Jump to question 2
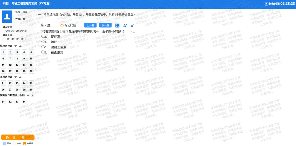Viewport: 296px width, 146px height. (10, 52)
